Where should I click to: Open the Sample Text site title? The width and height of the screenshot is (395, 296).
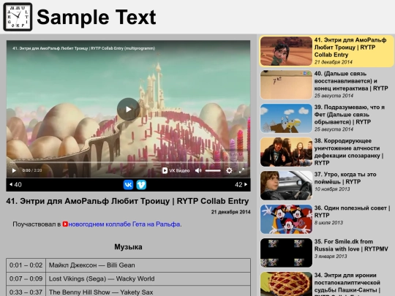97,17
